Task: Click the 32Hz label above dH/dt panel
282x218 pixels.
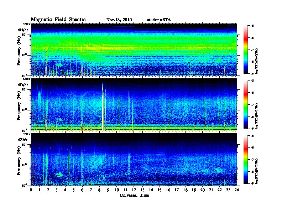Action: (x=26, y=24)
